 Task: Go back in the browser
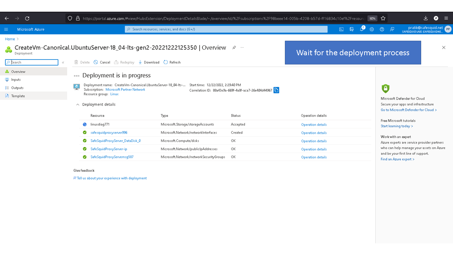7,18
